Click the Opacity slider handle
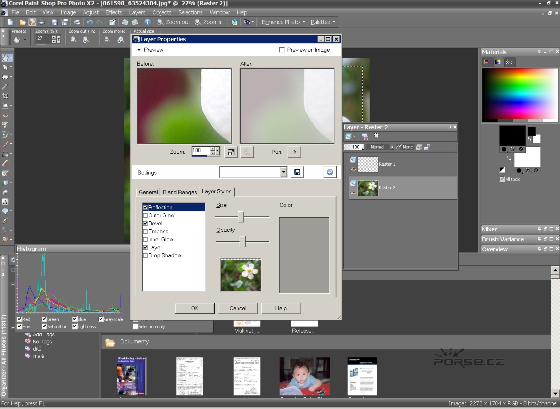560x409 pixels. (x=242, y=241)
